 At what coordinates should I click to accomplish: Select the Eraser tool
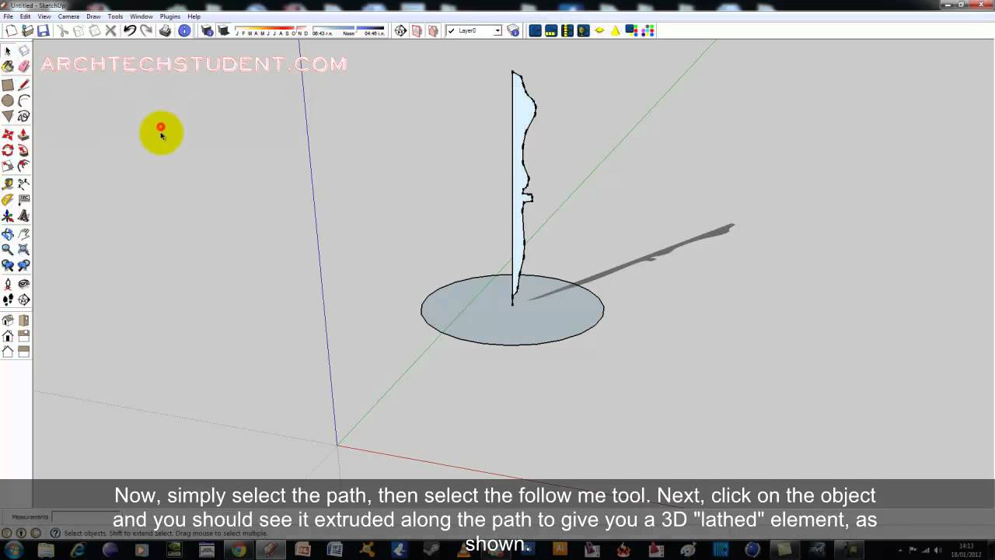pos(24,66)
